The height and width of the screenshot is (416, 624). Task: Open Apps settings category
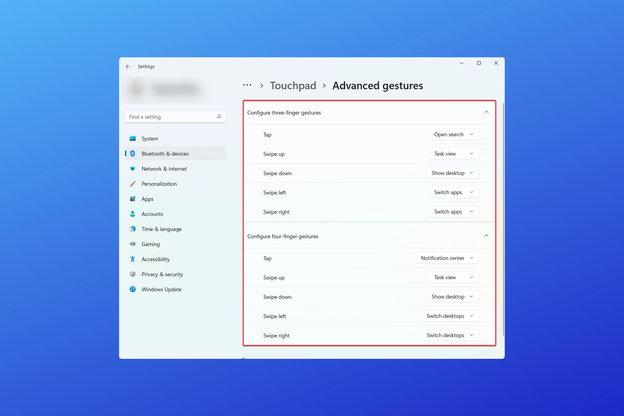(175, 199)
